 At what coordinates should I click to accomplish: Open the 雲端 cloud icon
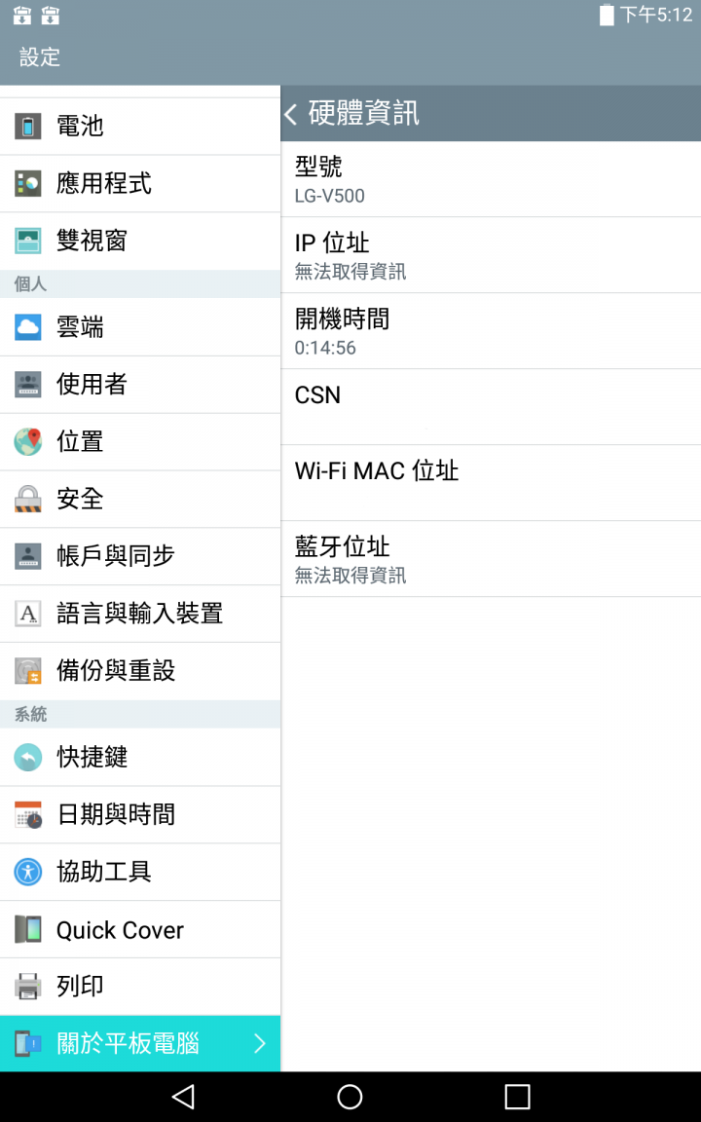(x=28, y=327)
